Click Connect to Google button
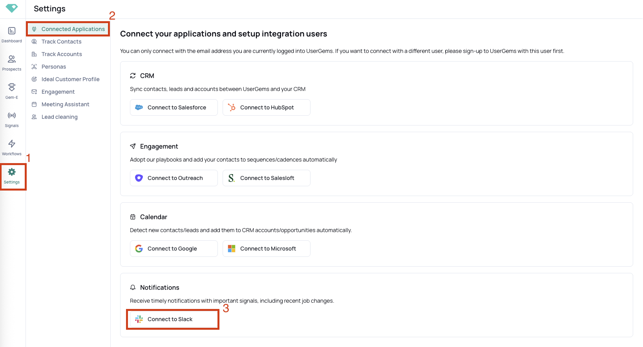 [x=174, y=249]
